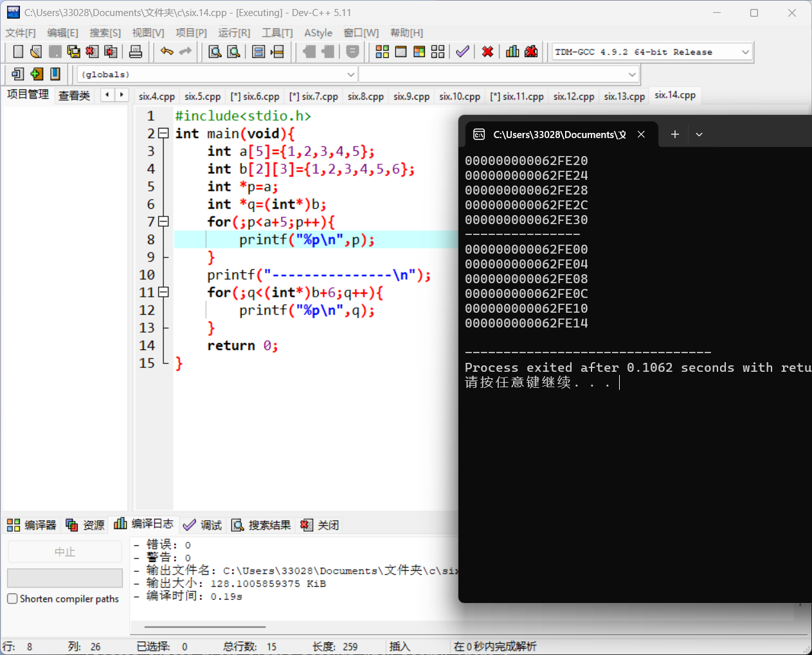Open the AStyle menu
The width and height of the screenshot is (812, 655).
(x=318, y=33)
